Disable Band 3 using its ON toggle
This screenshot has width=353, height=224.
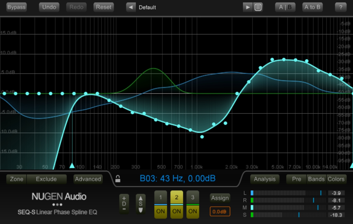pos(193,211)
